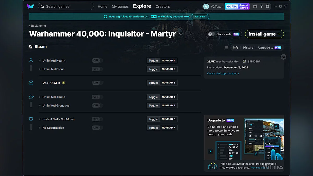Open the Create desktop shortcut link
This screenshot has width=313, height=176.
(223, 74)
